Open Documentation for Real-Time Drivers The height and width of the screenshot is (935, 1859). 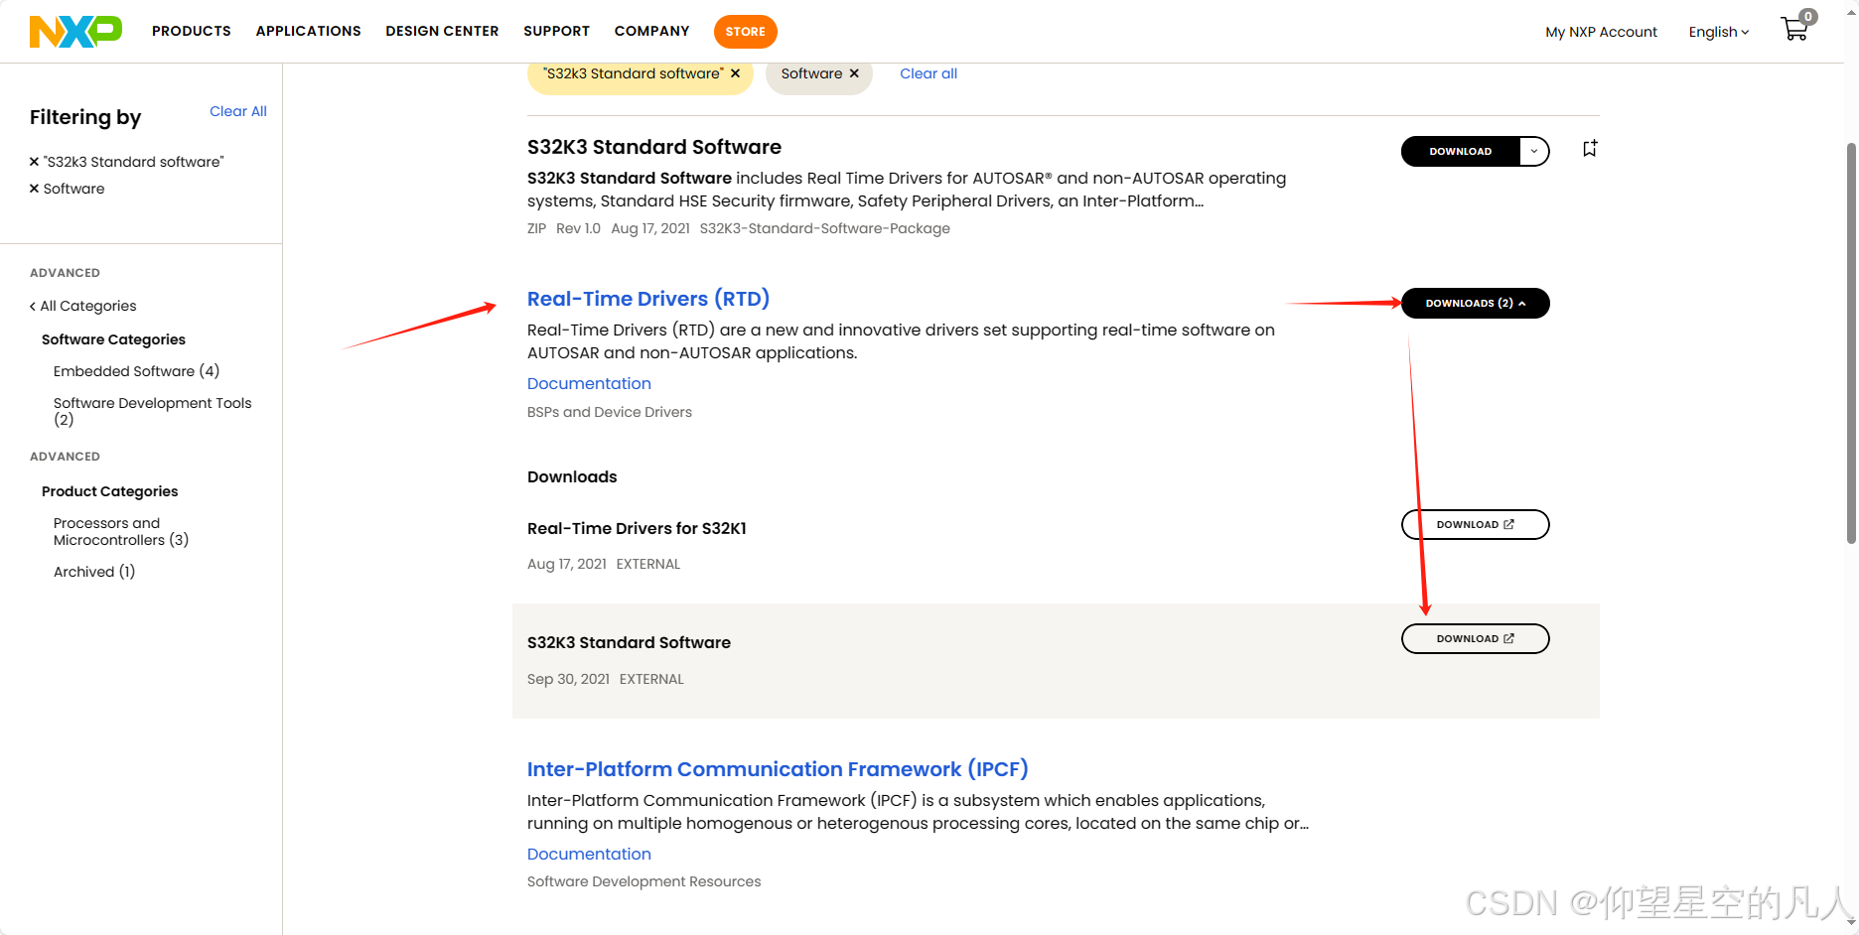click(x=589, y=383)
